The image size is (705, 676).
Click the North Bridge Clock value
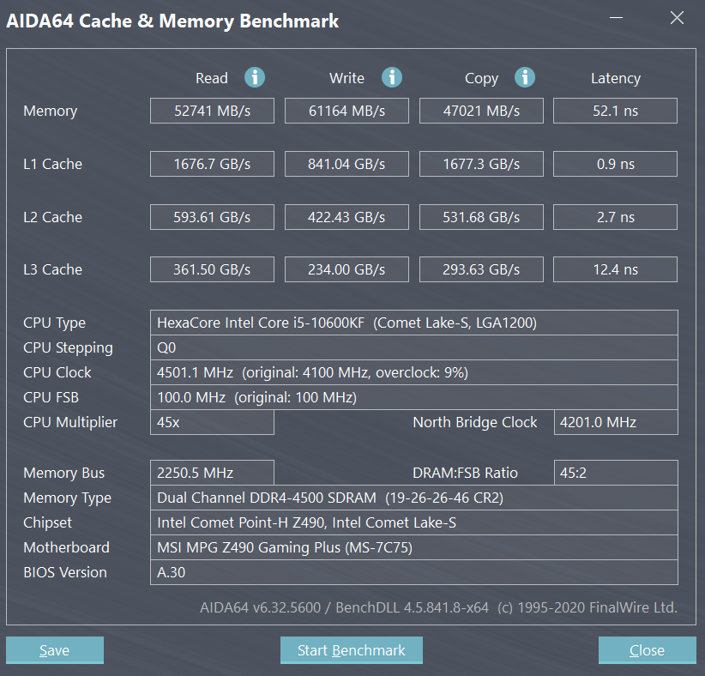pyautogui.click(x=615, y=422)
